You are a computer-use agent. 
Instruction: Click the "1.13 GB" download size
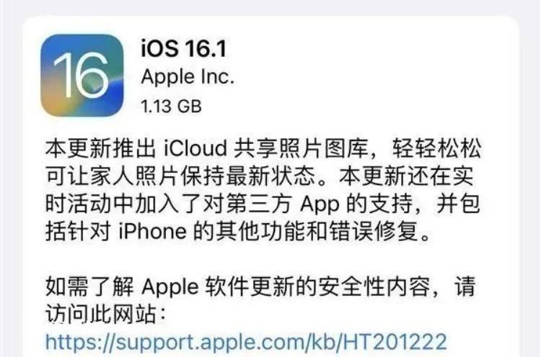[171, 106]
